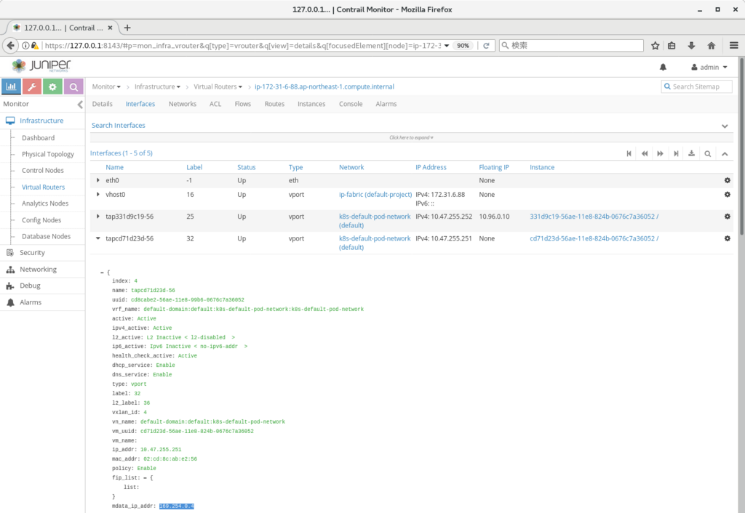Open ip-fabric (default-project) network link

tap(375, 195)
